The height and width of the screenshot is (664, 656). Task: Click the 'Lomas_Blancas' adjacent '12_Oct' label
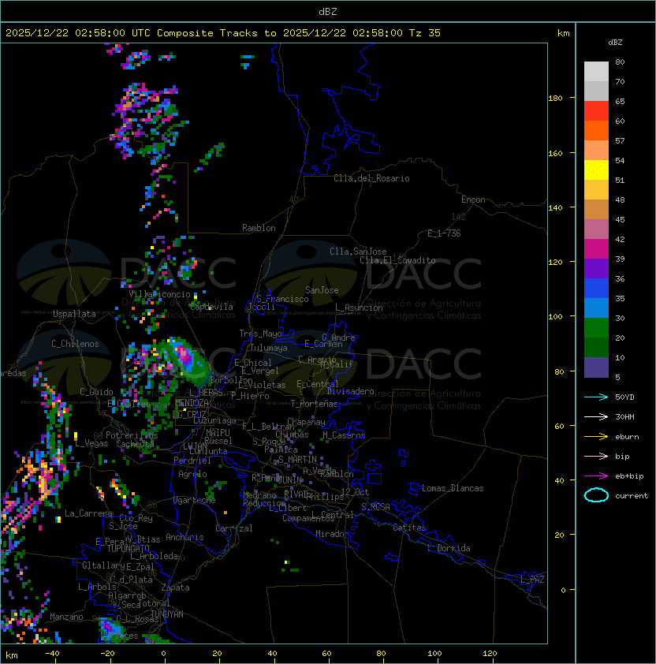355,492
